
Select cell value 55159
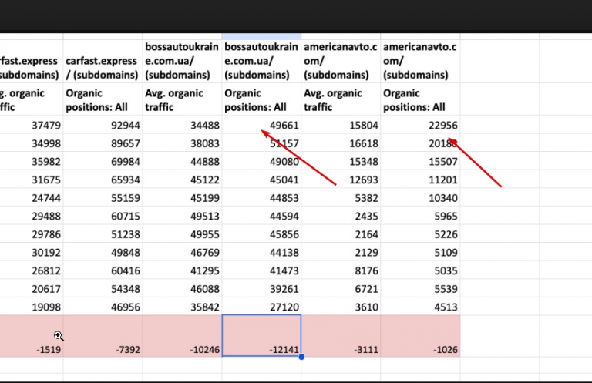point(103,198)
